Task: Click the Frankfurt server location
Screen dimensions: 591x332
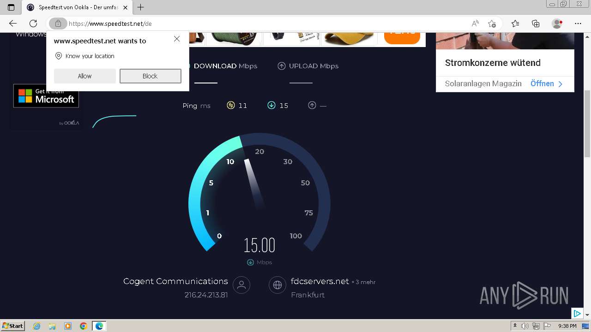Action: coord(308,295)
